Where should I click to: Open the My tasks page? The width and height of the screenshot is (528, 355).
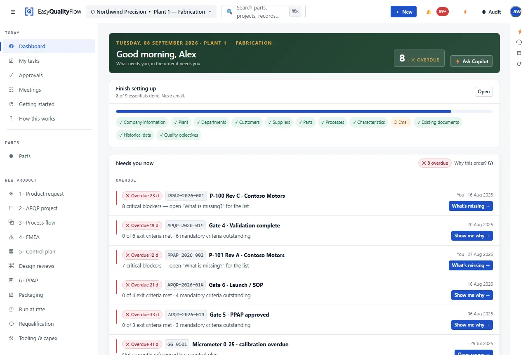(x=49, y=61)
